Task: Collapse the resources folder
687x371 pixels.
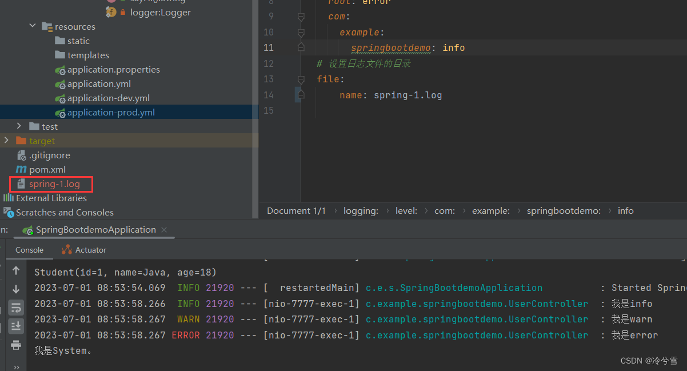Action: [x=32, y=26]
